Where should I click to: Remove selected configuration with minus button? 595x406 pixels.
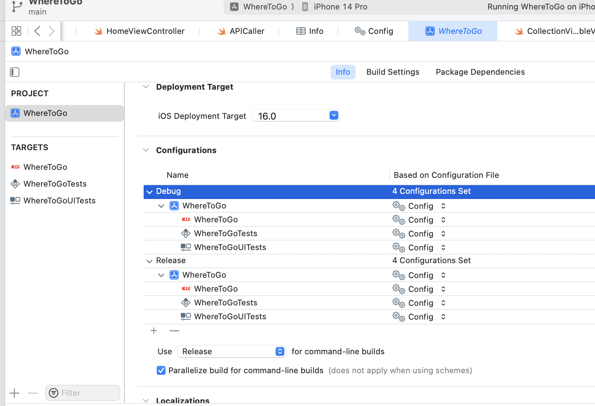174,331
